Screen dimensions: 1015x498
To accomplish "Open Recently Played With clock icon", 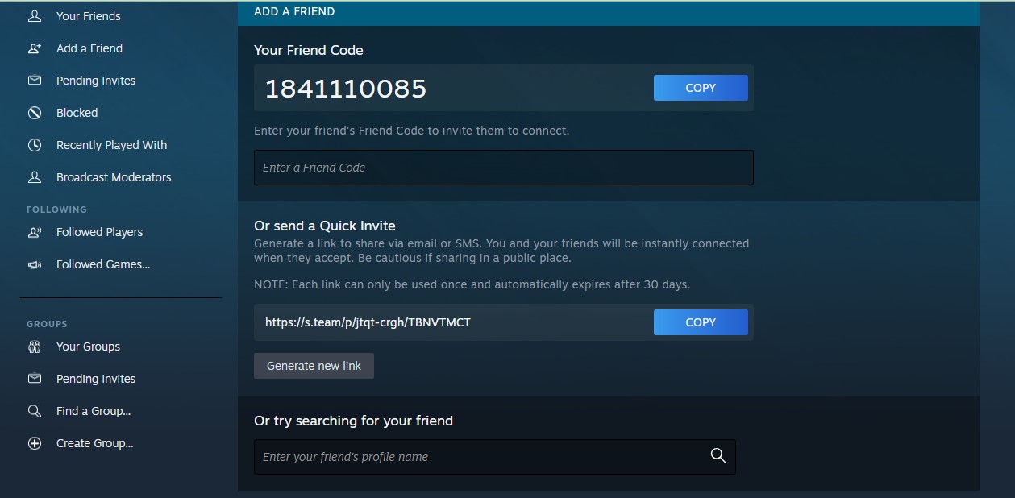I will (34, 145).
